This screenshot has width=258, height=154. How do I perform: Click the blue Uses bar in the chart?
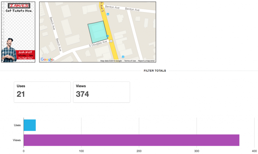(x=29, y=125)
